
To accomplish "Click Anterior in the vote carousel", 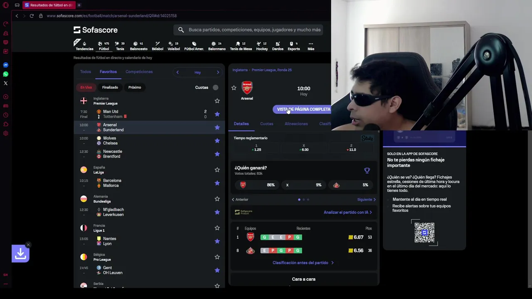I will [x=240, y=199].
